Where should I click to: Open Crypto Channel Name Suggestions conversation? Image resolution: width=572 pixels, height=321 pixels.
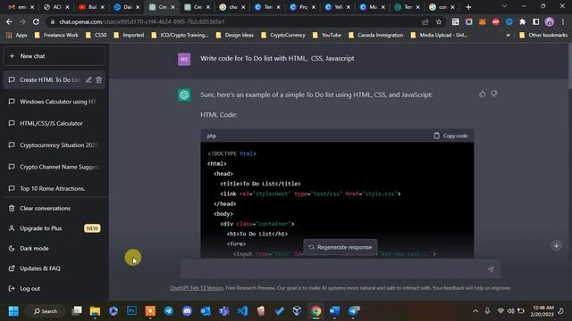click(55, 167)
